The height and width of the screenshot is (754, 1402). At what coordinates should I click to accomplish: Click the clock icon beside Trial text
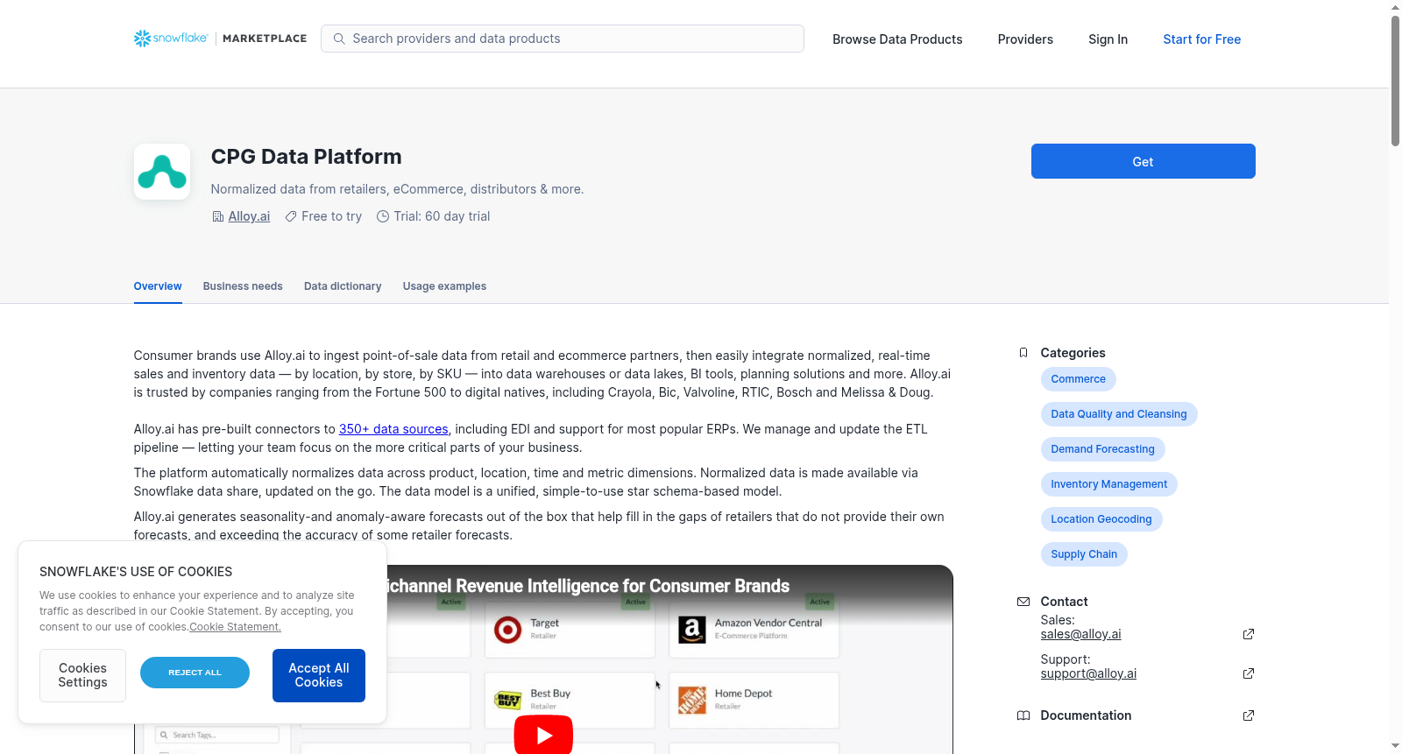pos(383,216)
